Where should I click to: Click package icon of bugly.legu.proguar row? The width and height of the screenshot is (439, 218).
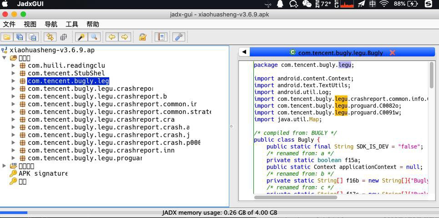coord(23,158)
